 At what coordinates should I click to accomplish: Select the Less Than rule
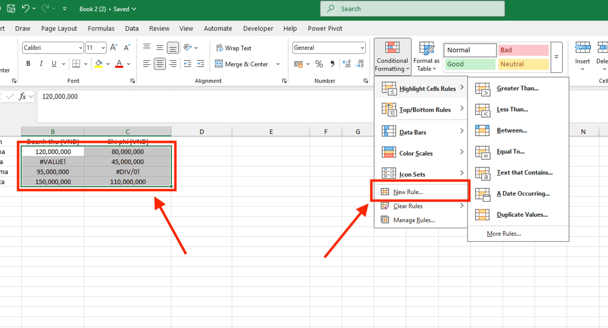point(518,109)
